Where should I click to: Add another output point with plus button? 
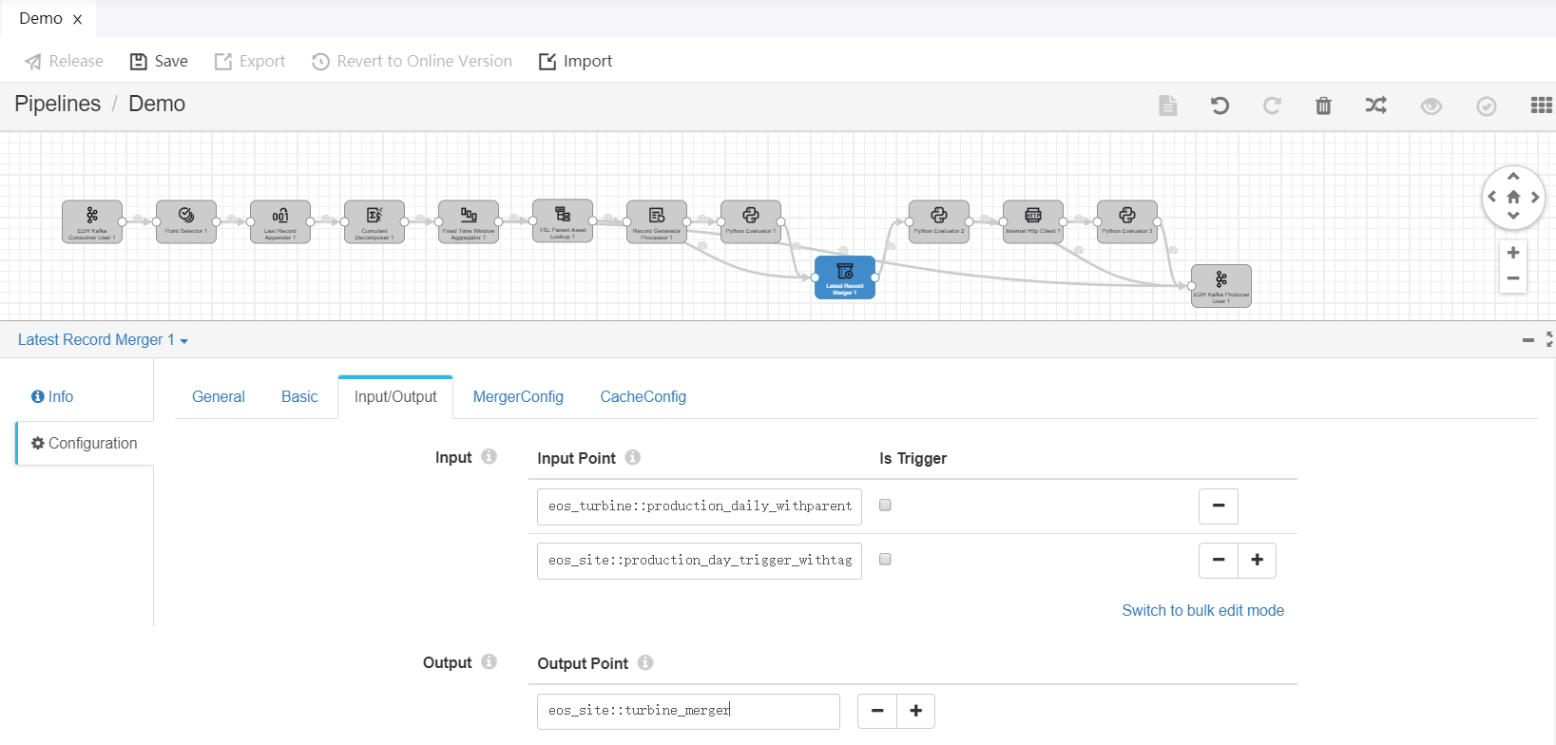(915, 711)
